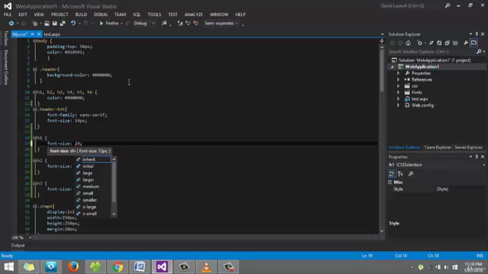Expand the test.aspx file node
The width and height of the screenshot is (488, 274).
(398, 99)
